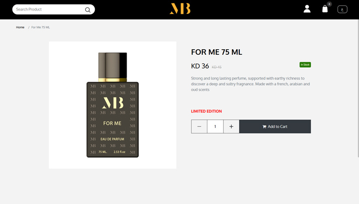This screenshot has width=359, height=204.
Task: Click the magnifier search icon
Action: click(x=88, y=10)
